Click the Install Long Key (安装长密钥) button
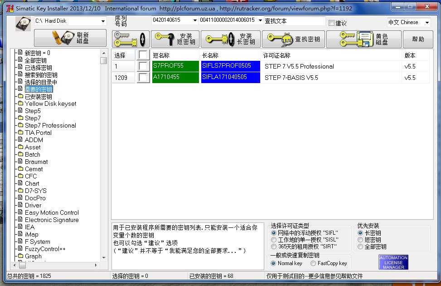The height and width of the screenshot is (286, 441). click(x=230, y=39)
